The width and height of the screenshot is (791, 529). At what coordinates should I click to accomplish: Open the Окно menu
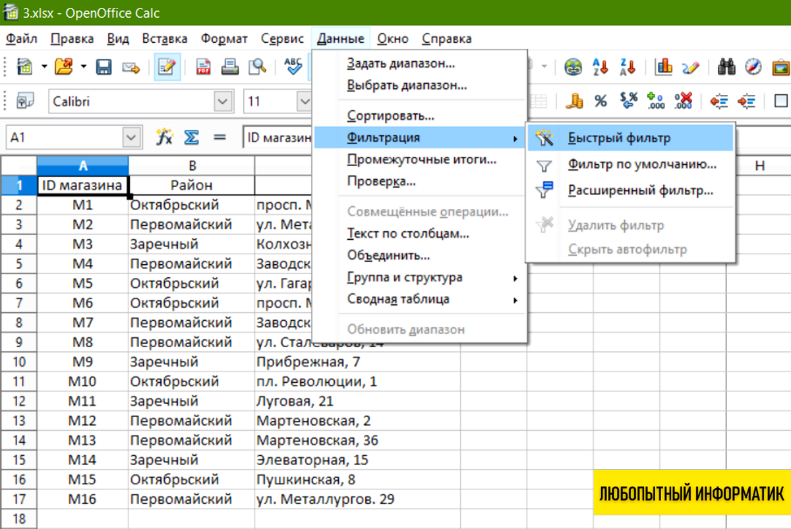click(x=393, y=39)
